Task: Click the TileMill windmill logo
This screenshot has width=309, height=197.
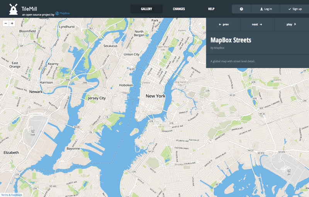Action: coord(14,9)
